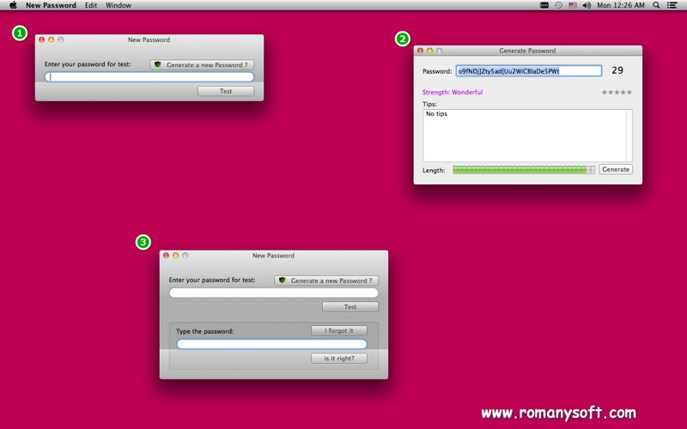Open the Notification Center list icon

coord(672,5)
